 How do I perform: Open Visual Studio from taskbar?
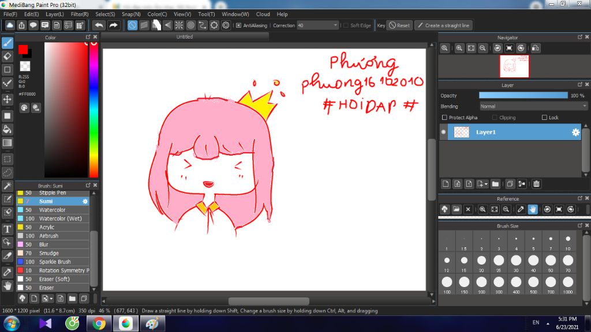45,323
